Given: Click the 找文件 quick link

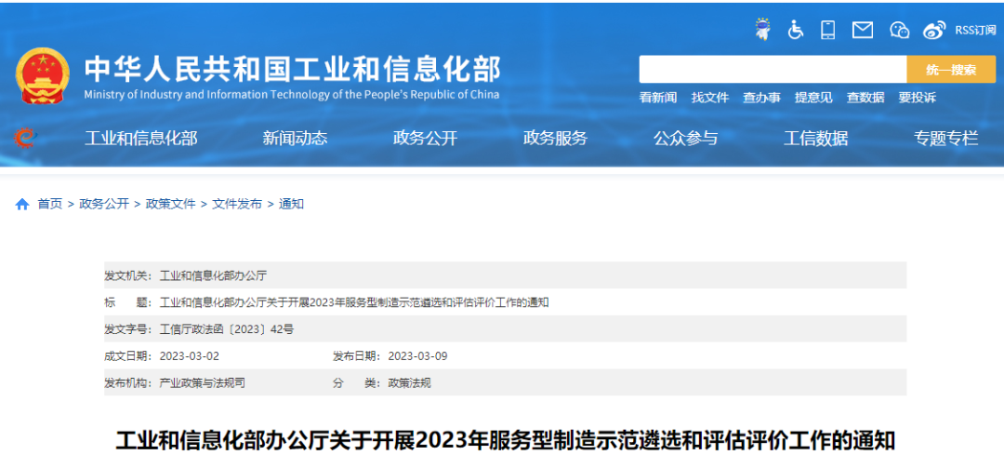Looking at the screenshot, I should pos(710,98).
